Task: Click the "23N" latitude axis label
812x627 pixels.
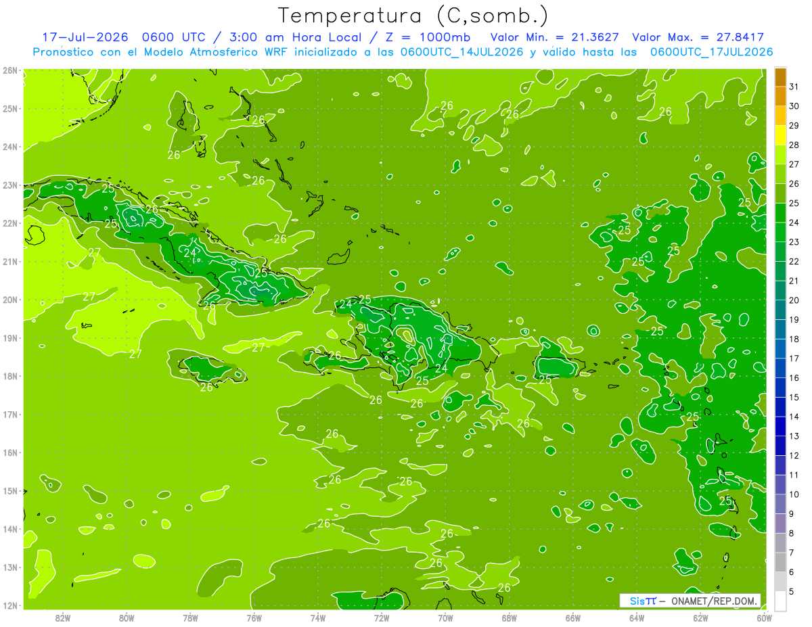Action: 10,185
